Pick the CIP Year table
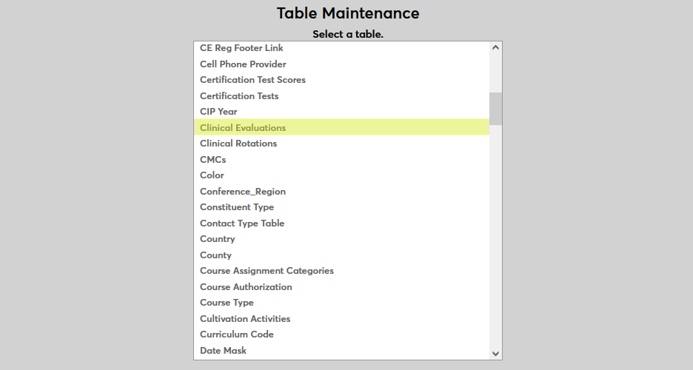 (x=218, y=112)
